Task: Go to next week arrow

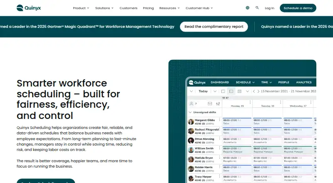Action: [x=258, y=91]
